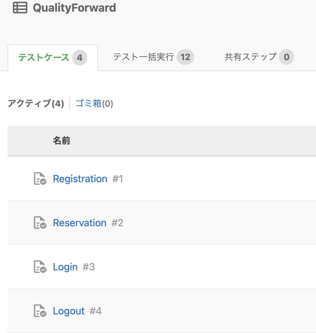Click the #1 ID next to Registration
Viewport: 316px width, 333px height.
click(x=117, y=179)
